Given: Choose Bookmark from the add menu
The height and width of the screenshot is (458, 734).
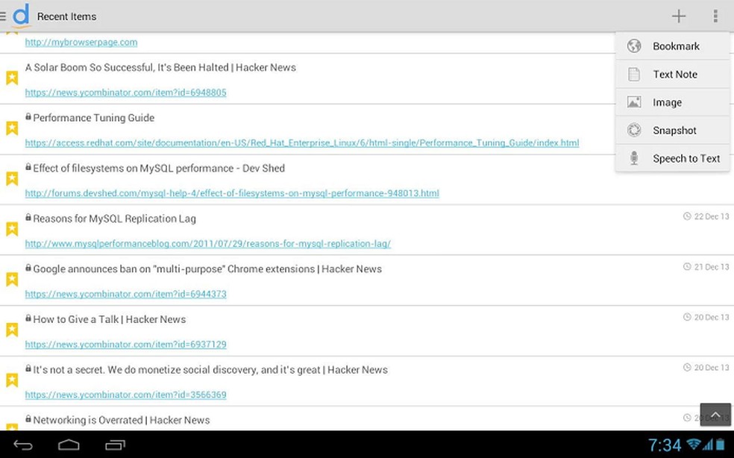Looking at the screenshot, I should [x=673, y=46].
